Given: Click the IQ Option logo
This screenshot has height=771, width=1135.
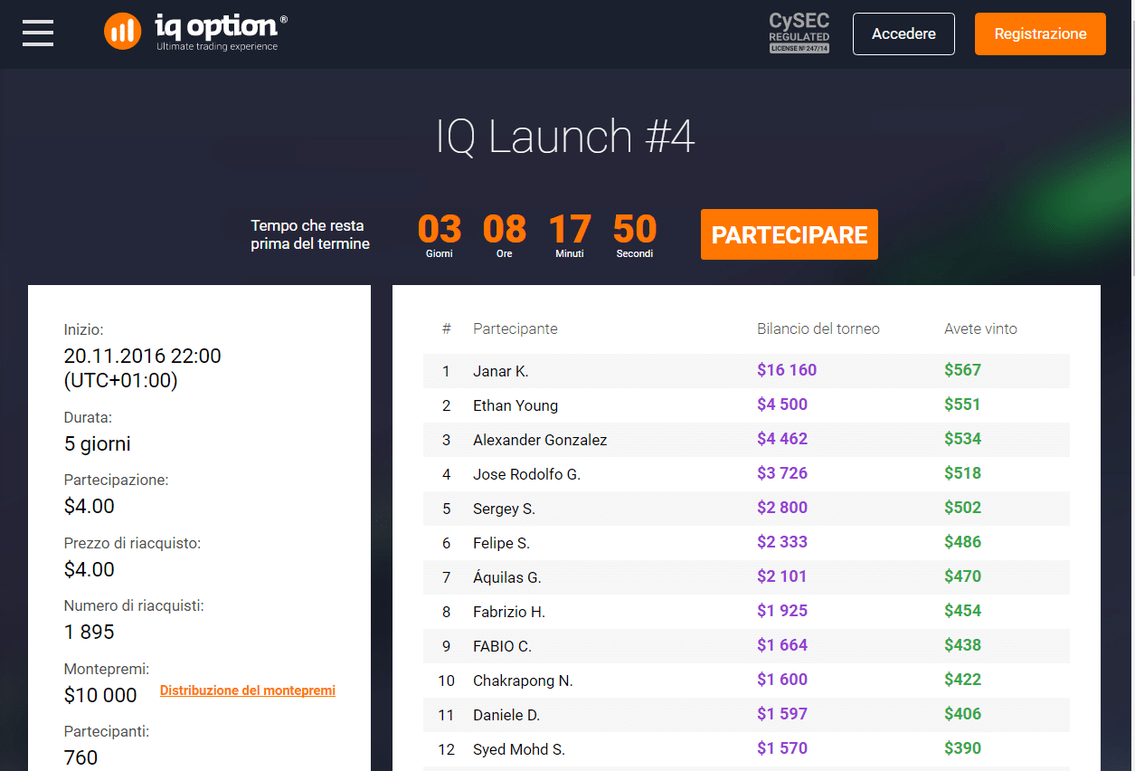Looking at the screenshot, I should pyautogui.click(x=196, y=32).
